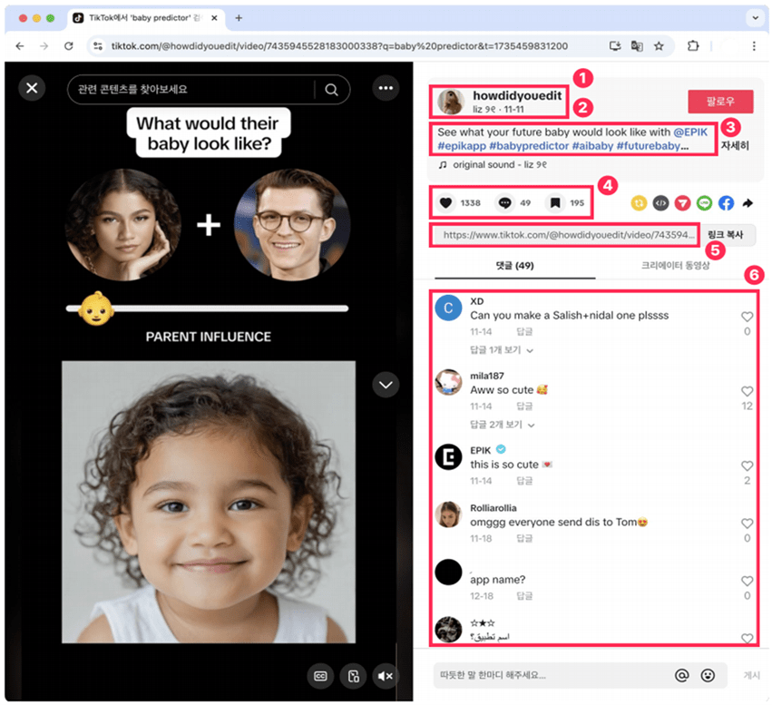Go to next video with down chevron

click(386, 386)
